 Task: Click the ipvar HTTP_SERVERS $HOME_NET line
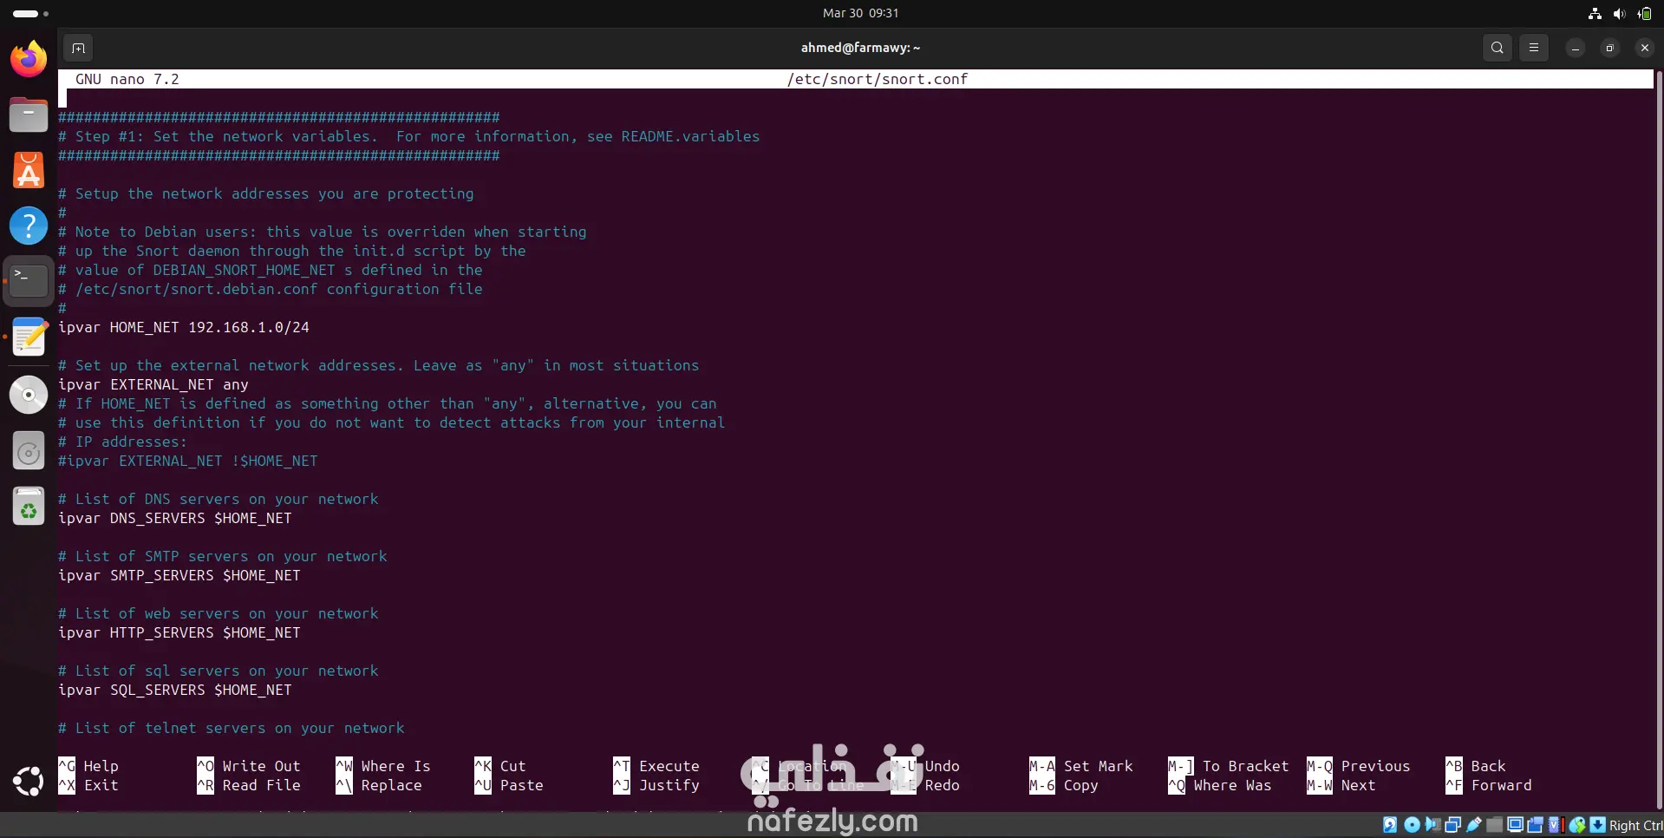coord(179,632)
